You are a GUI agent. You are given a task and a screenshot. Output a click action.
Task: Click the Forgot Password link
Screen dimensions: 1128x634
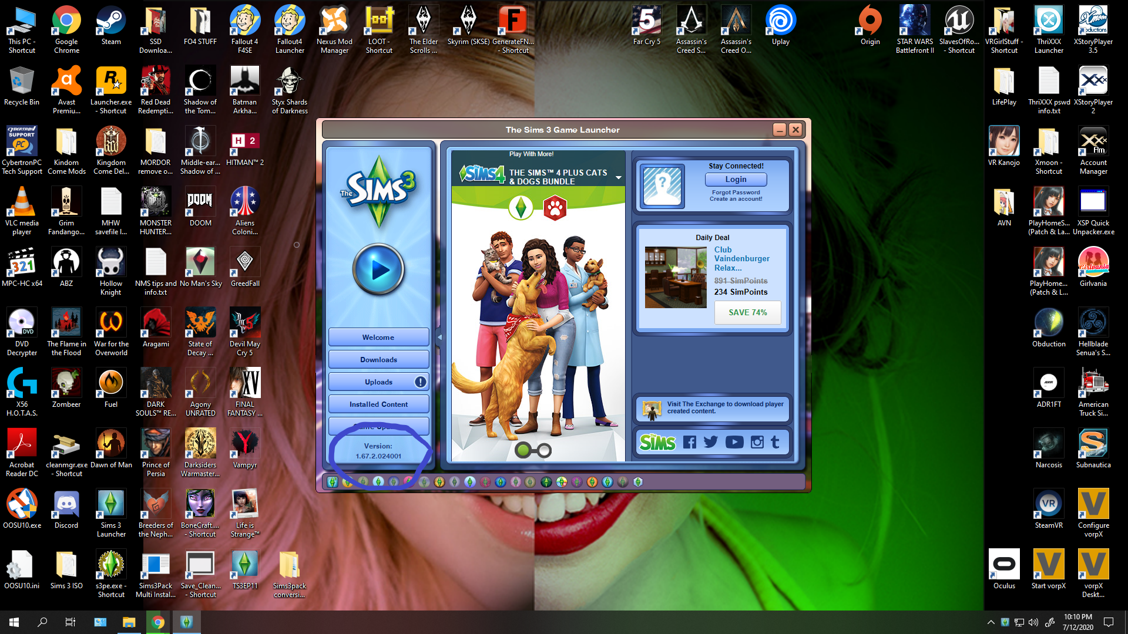[x=736, y=193]
